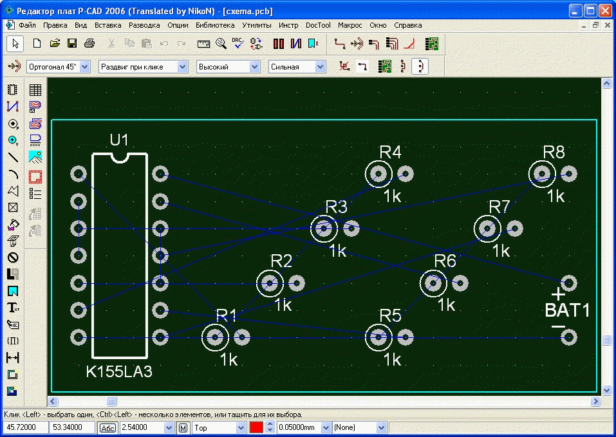Toggle the M macro record button
The width and height of the screenshot is (616, 437).
183,428
